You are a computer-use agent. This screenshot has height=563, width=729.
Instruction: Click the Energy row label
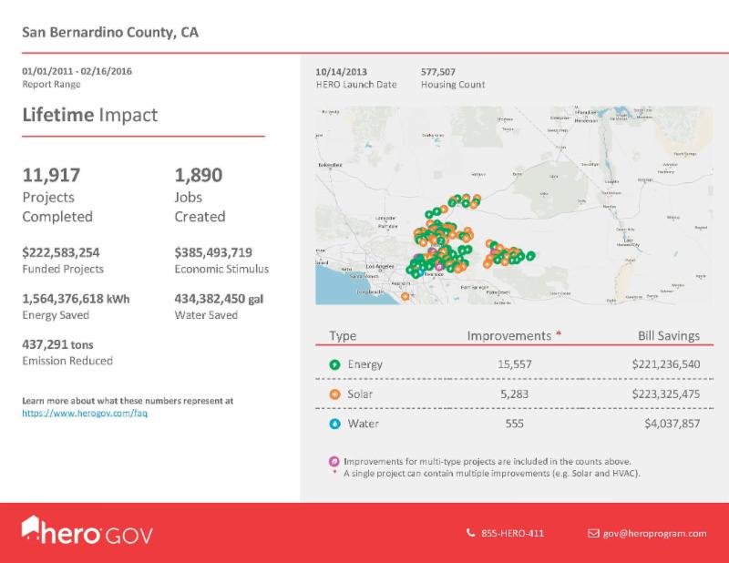point(365,364)
